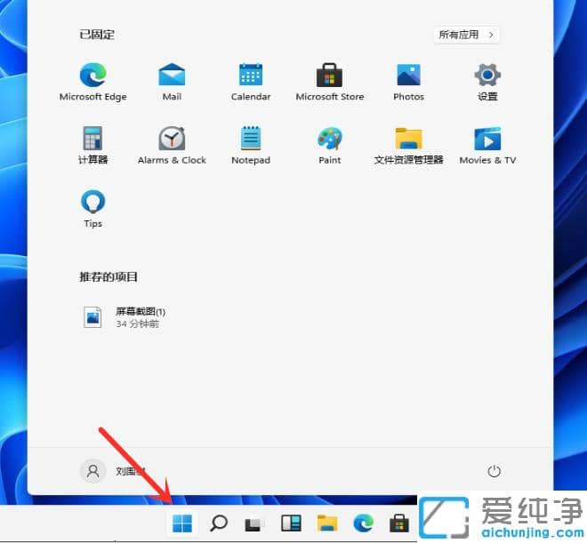Open Notepad from pinned apps
This screenshot has height=543, width=587.
point(251,145)
